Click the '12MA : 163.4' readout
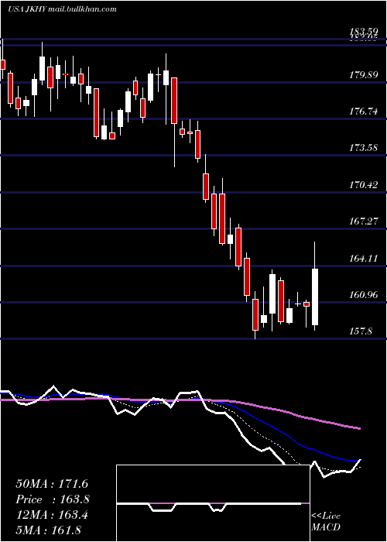The width and height of the screenshot is (387, 542). pyautogui.click(x=52, y=515)
